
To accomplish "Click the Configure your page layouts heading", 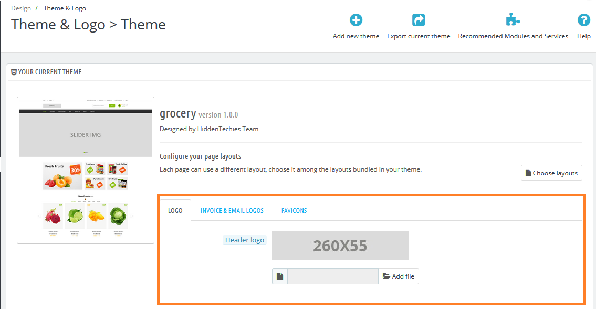I will click(200, 156).
